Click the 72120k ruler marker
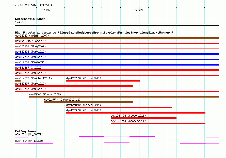Screen dimensions: 226x158 [x=139, y=10]
